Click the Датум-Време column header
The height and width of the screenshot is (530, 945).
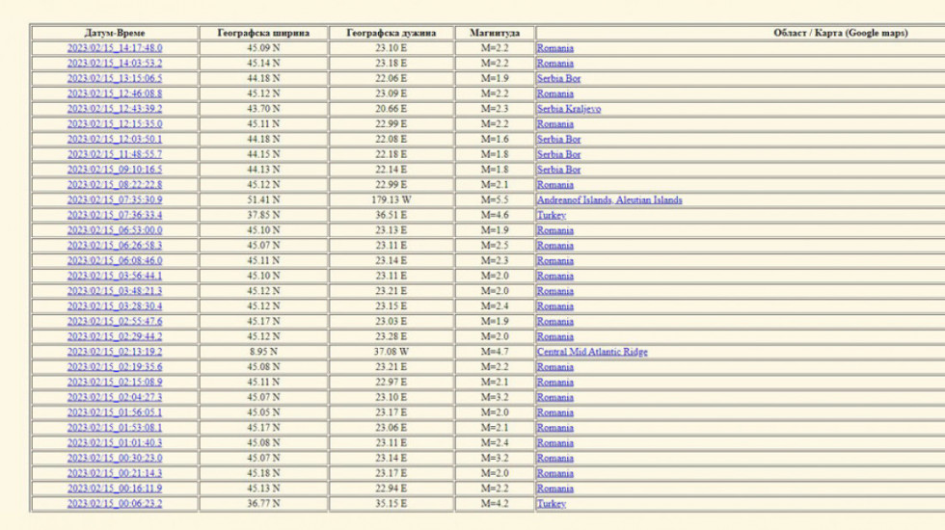coord(115,33)
